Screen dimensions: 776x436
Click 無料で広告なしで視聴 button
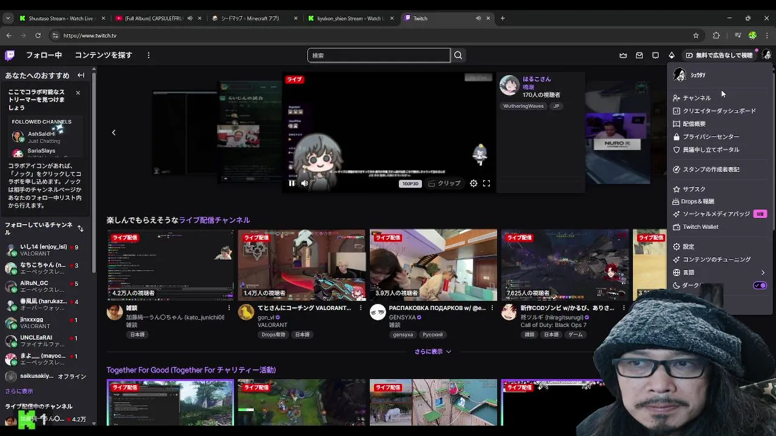[719, 55]
